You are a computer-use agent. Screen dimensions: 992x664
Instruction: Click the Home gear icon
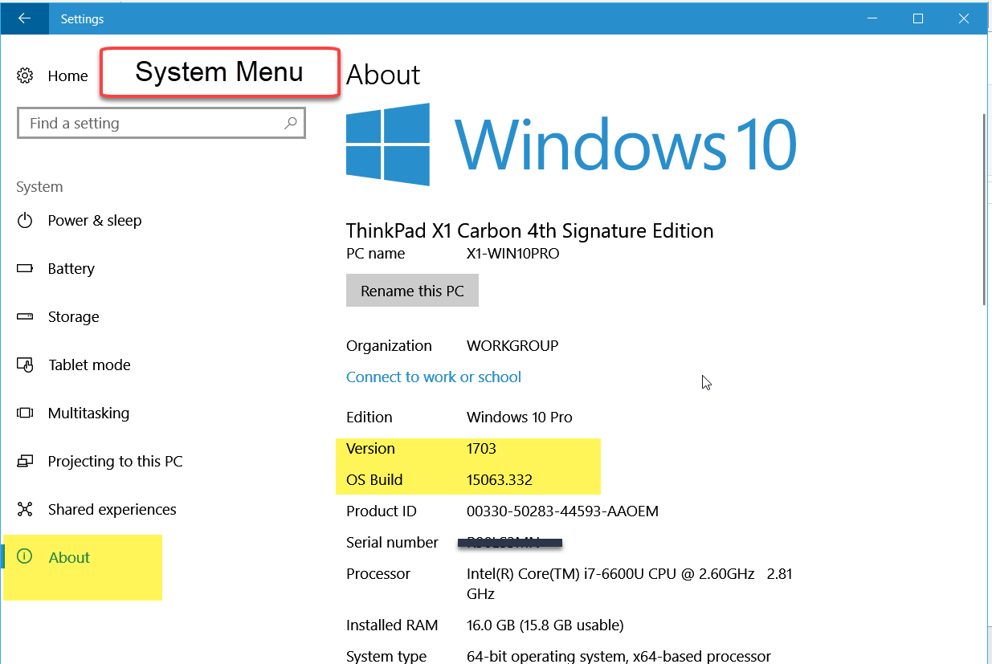[x=25, y=75]
